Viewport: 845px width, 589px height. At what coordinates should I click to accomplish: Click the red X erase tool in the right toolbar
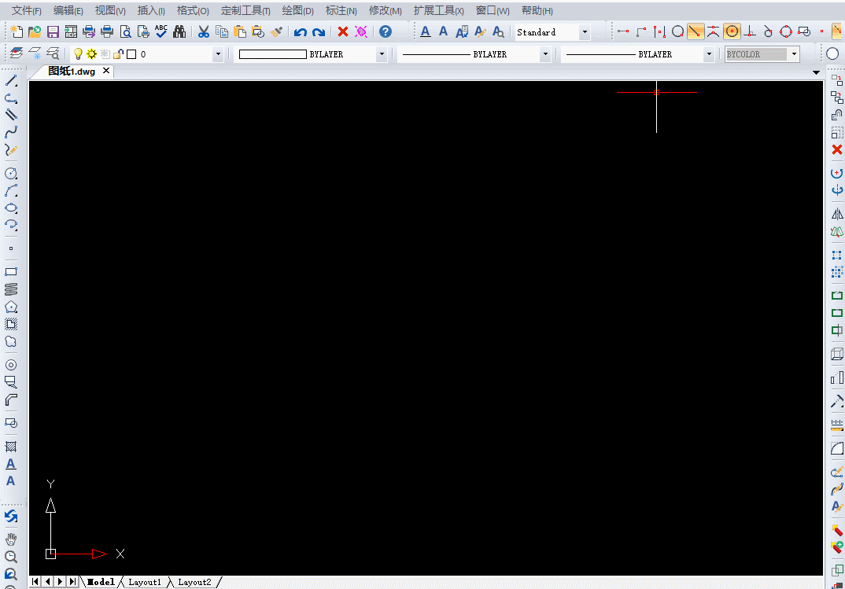[x=837, y=149]
